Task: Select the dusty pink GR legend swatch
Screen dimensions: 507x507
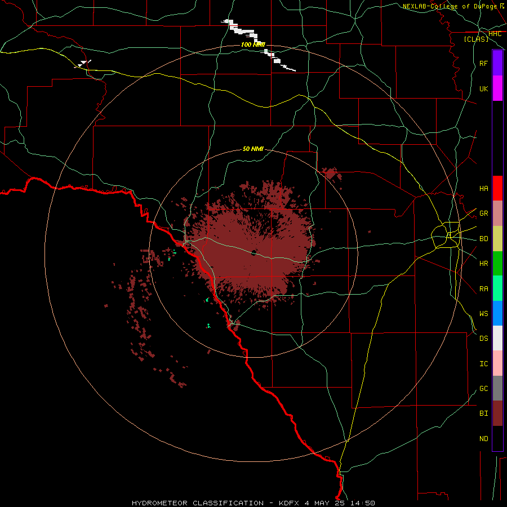Action: point(497,213)
